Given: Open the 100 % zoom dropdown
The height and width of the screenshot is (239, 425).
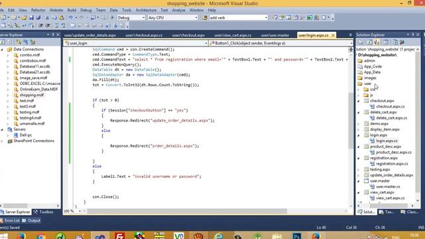Looking at the screenshot, I should point(80,211).
